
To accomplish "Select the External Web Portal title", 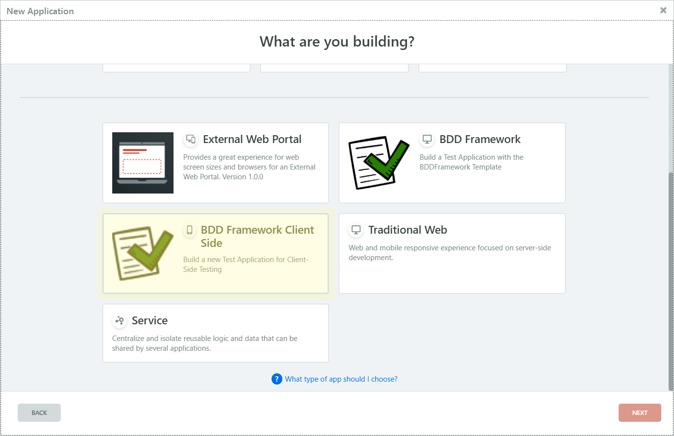I will pyautogui.click(x=252, y=140).
